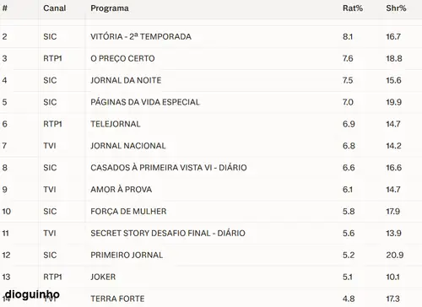The width and height of the screenshot is (422, 307).
Task: Sort by the Rat% column header
Action: [x=353, y=8]
